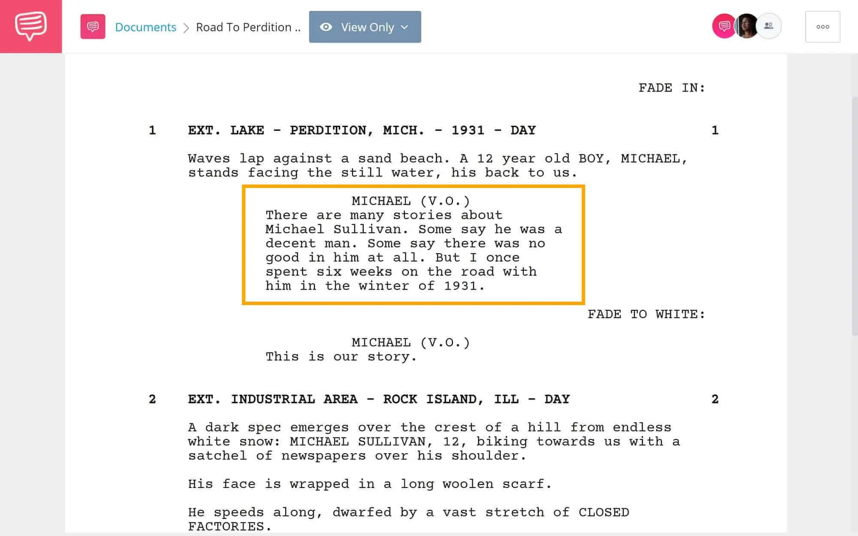Image resolution: width=858 pixels, height=536 pixels.
Task: Click the chat bubble app icon
Action: (x=31, y=26)
